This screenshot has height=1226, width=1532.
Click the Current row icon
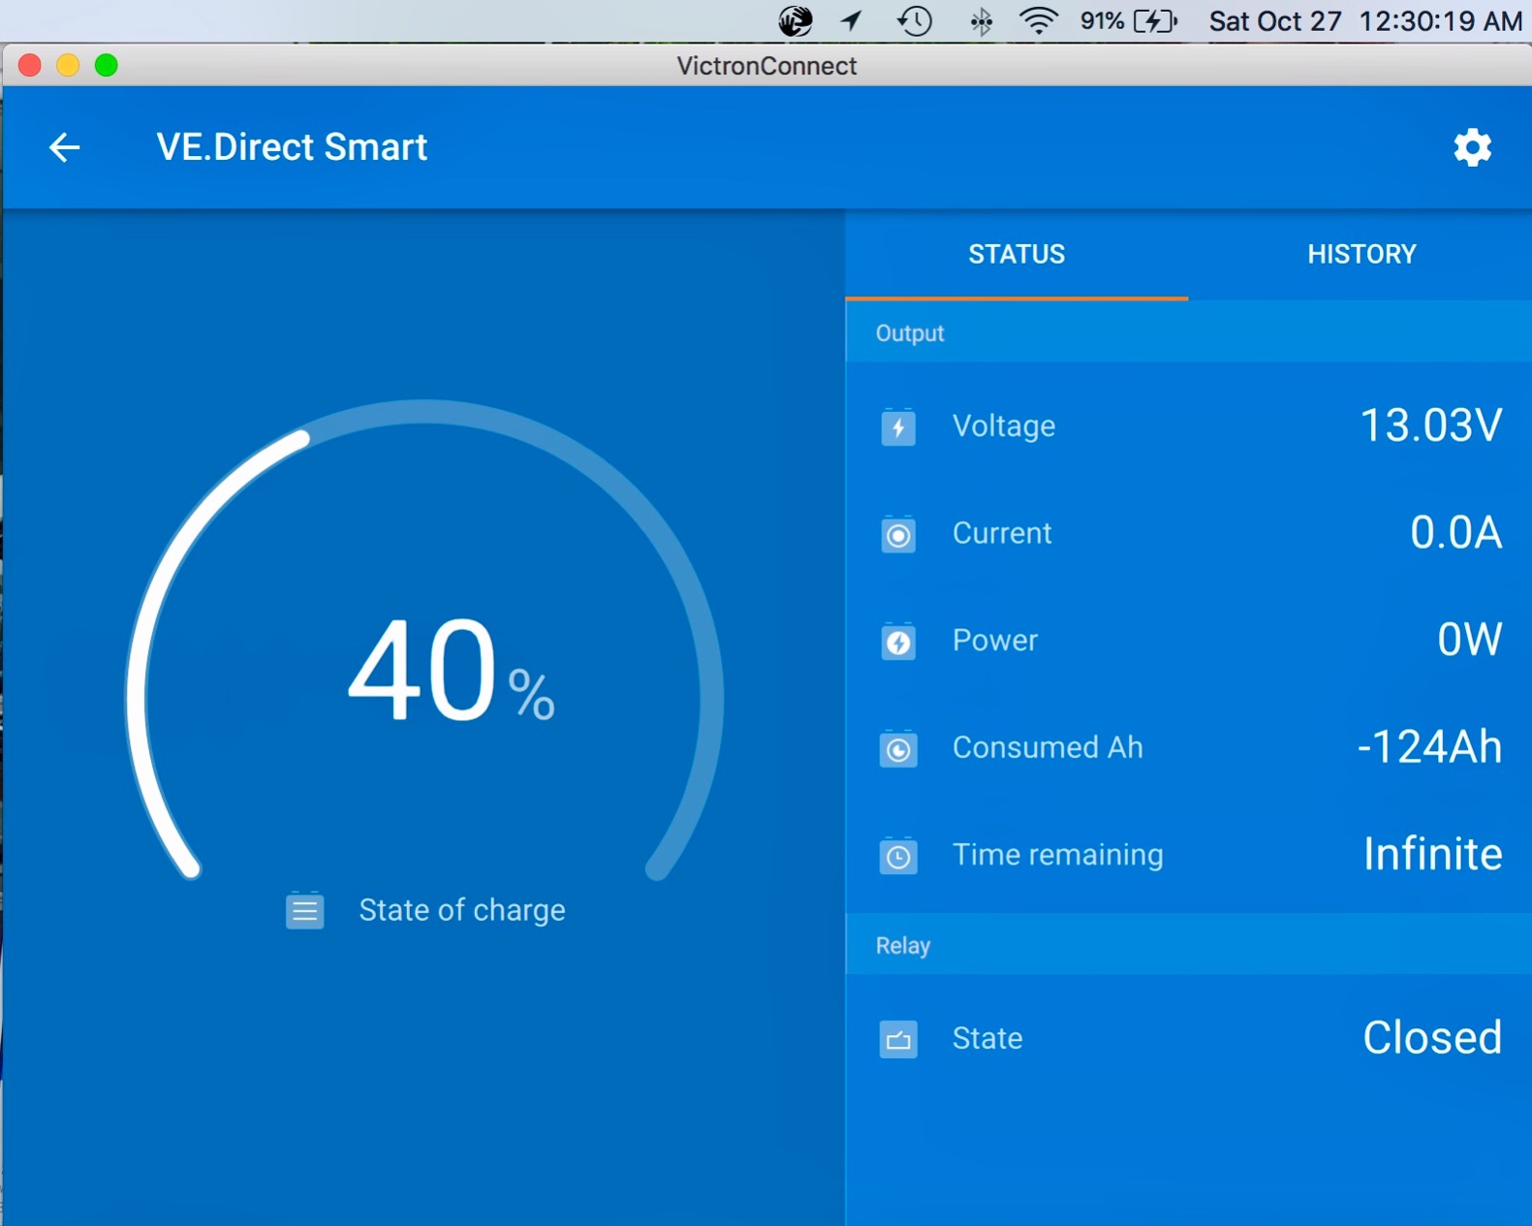(898, 534)
